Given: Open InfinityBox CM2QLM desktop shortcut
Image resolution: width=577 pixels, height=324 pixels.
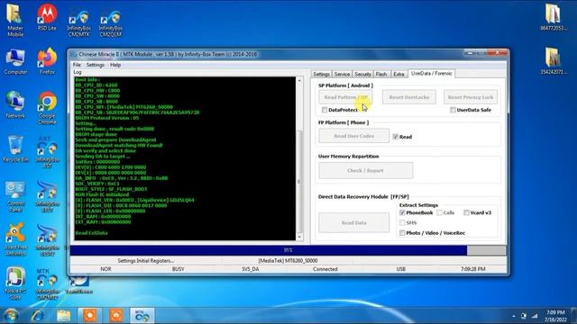Looking at the screenshot, I should (110, 23).
